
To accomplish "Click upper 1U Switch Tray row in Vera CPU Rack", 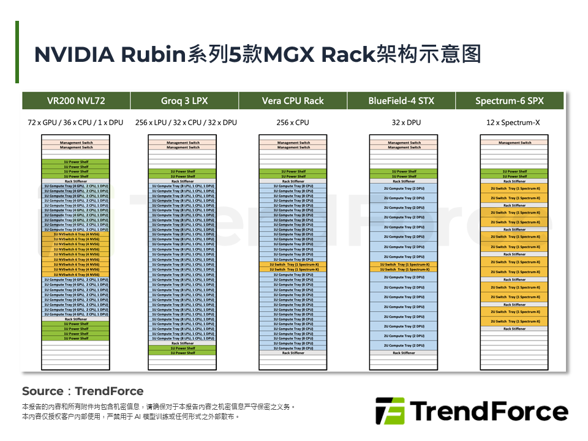I will 293,265.
